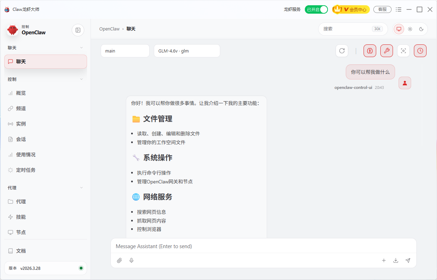Click the 技能 lightning bolt icon
437x280 pixels.
(10, 217)
